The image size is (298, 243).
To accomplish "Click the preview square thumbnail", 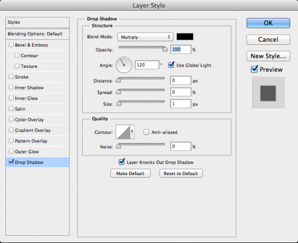I will tap(268, 93).
